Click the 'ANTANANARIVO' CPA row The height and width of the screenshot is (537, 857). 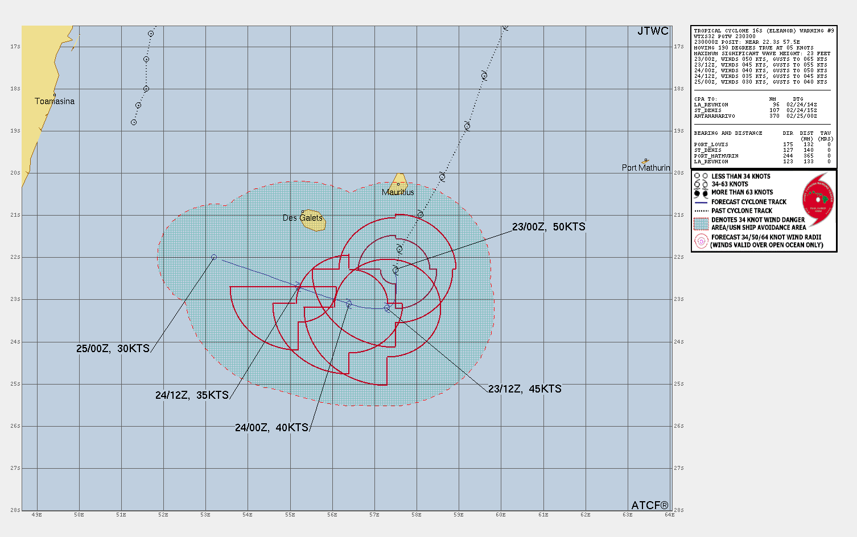pyautogui.click(x=755, y=116)
